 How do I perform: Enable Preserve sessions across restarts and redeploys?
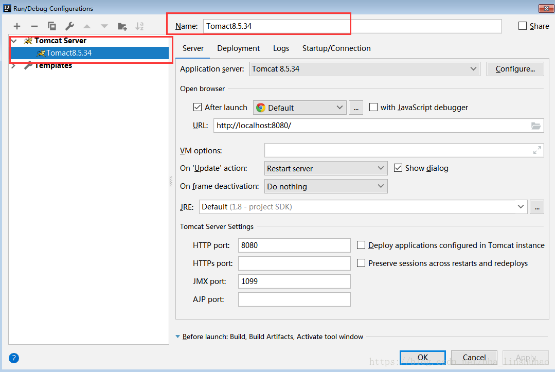[x=361, y=263]
